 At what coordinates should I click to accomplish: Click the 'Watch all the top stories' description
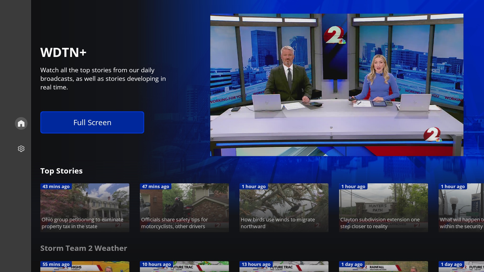103,79
